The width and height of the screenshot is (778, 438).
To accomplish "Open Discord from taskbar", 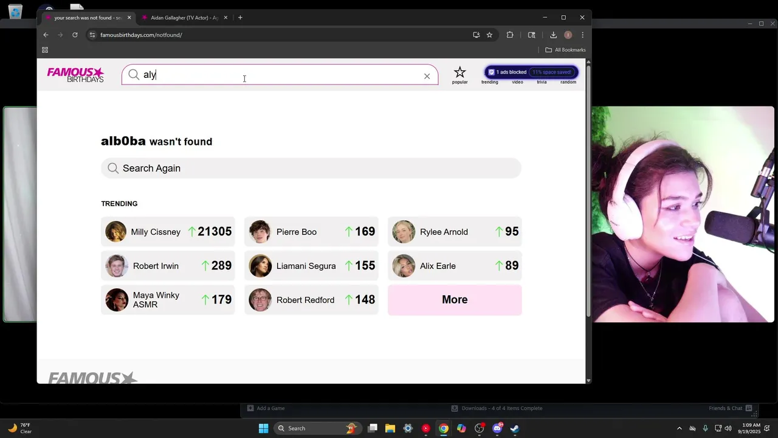I will [497, 428].
